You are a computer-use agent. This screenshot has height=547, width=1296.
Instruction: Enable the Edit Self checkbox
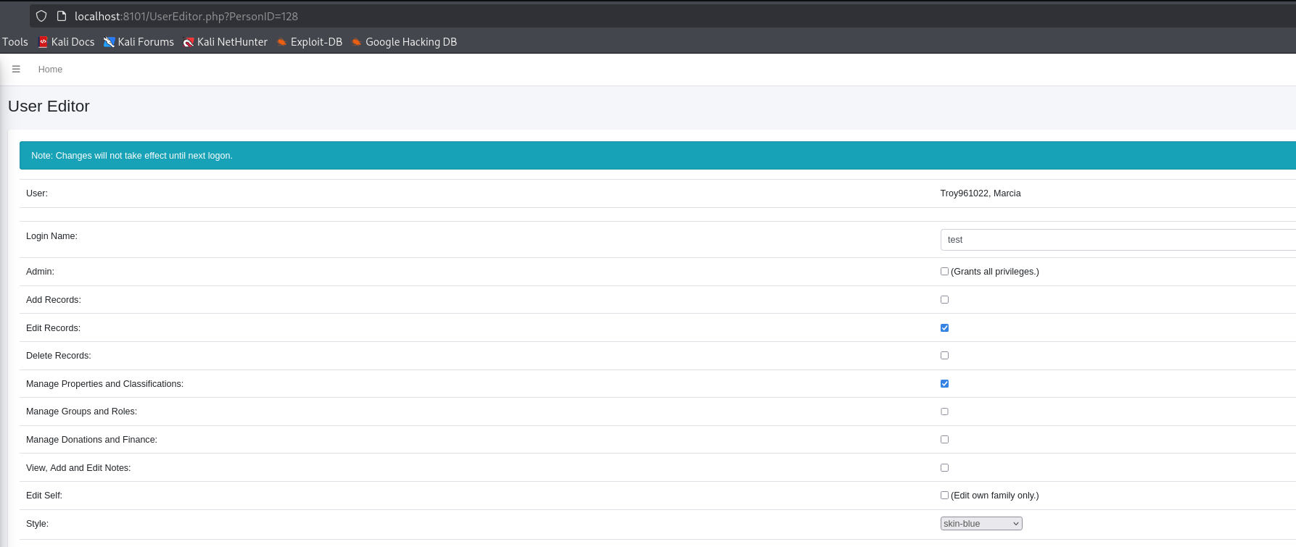[x=944, y=496]
